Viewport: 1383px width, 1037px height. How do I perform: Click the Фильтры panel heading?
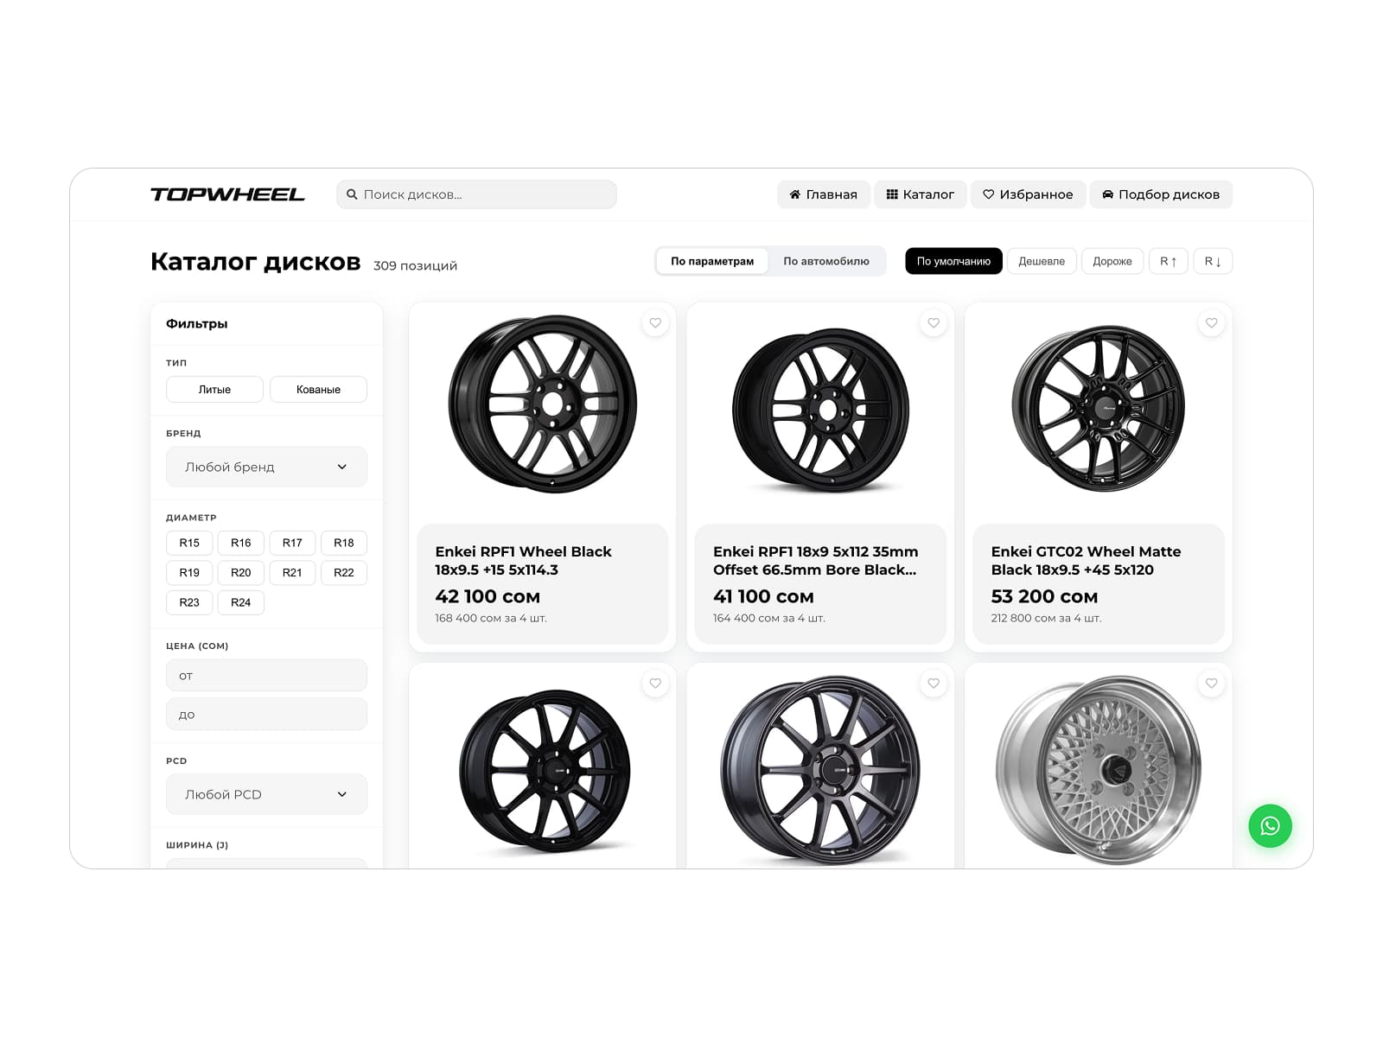point(197,323)
